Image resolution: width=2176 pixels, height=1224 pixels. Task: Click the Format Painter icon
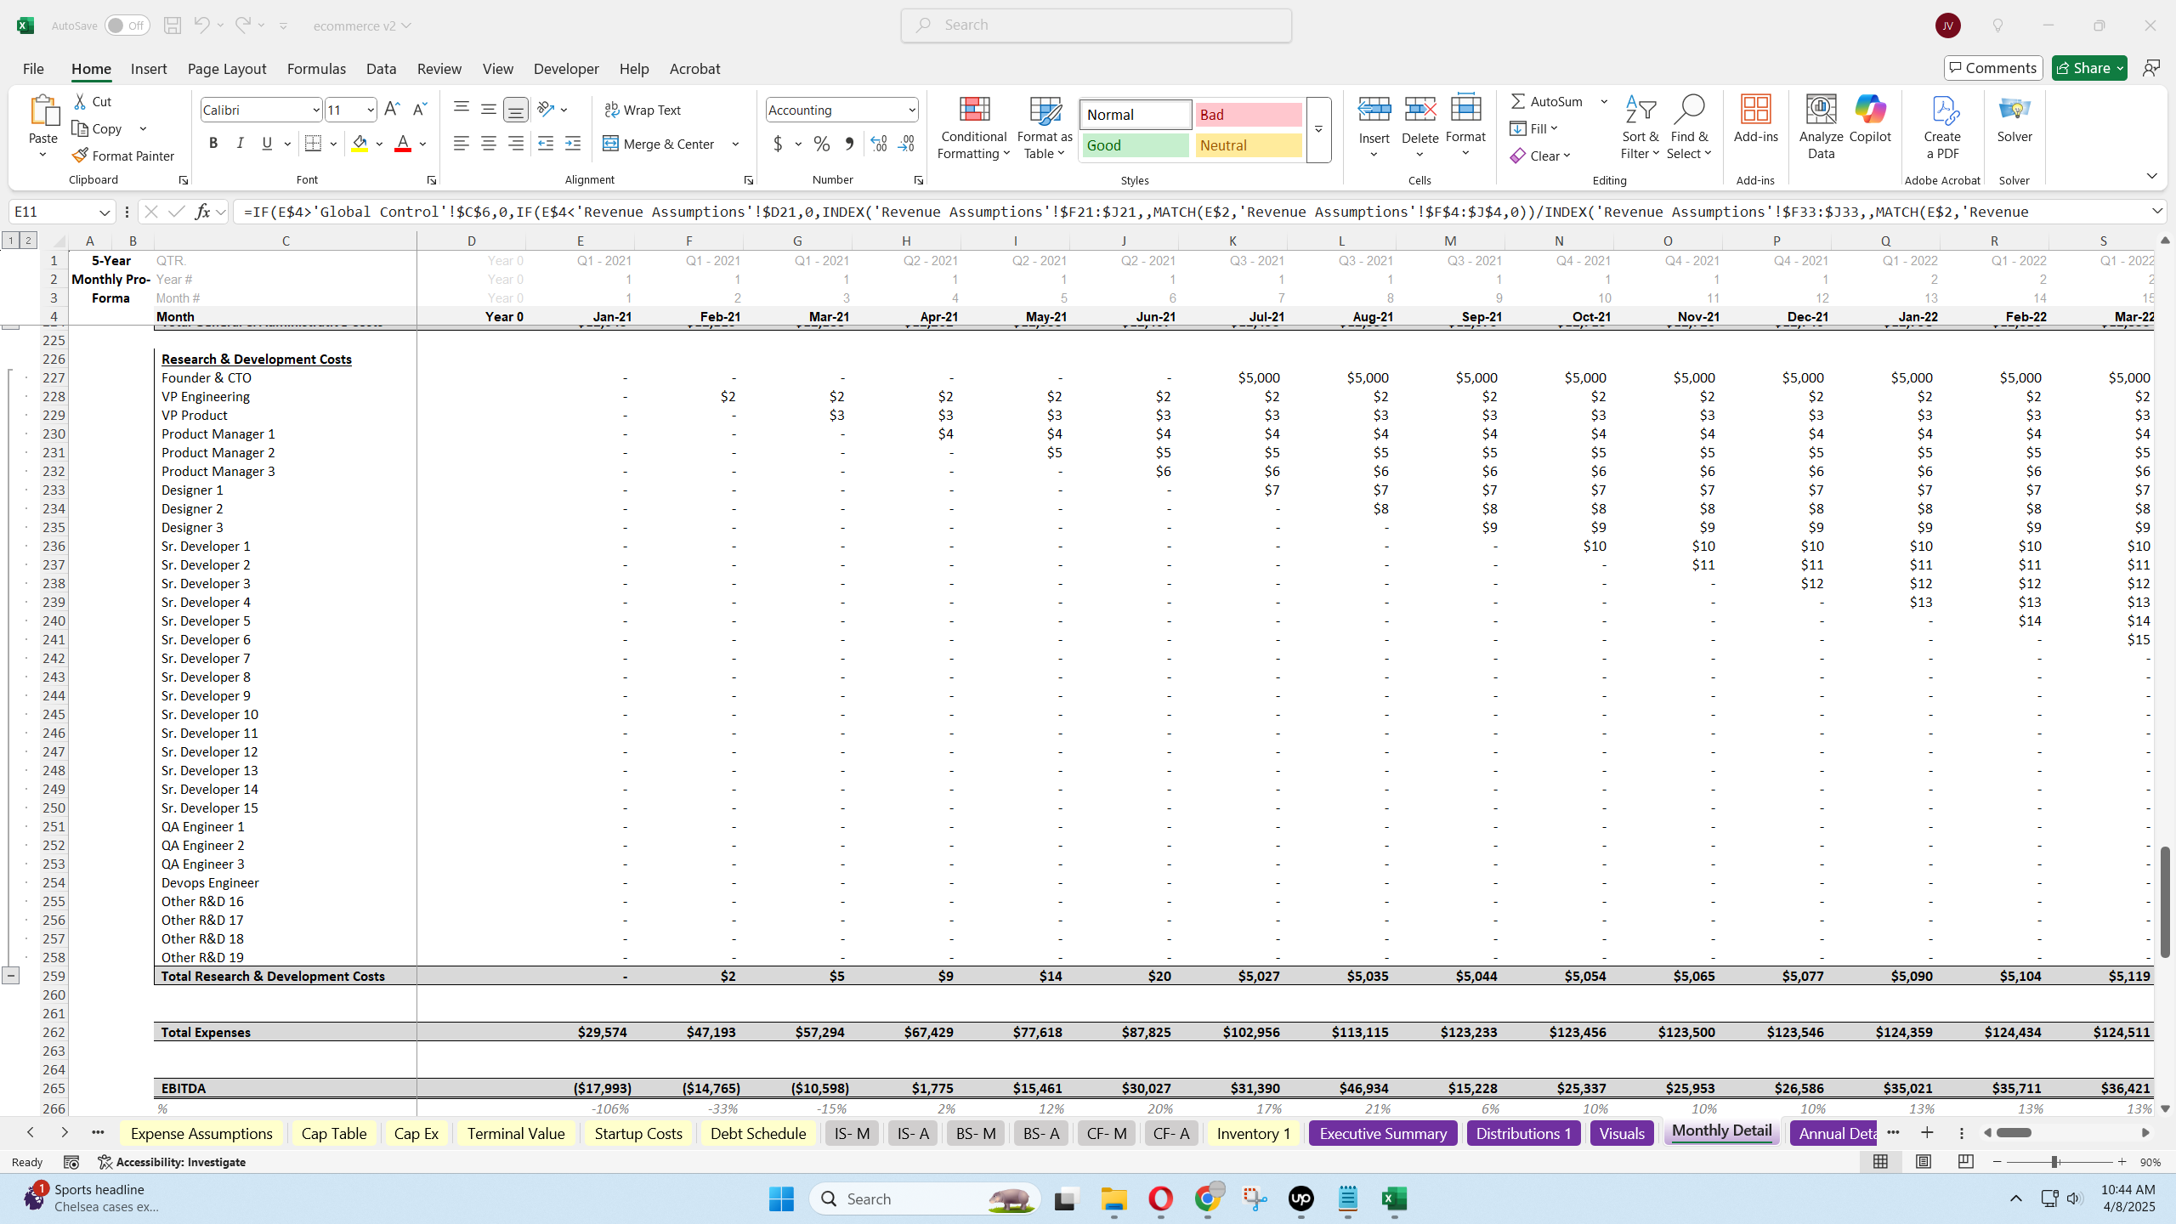[x=80, y=156]
